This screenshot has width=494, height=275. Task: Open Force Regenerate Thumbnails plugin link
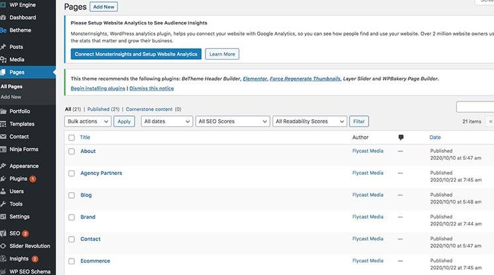click(305, 79)
